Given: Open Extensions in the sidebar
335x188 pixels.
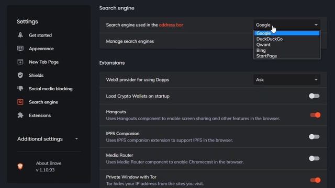Looking at the screenshot, I should 40,115.
